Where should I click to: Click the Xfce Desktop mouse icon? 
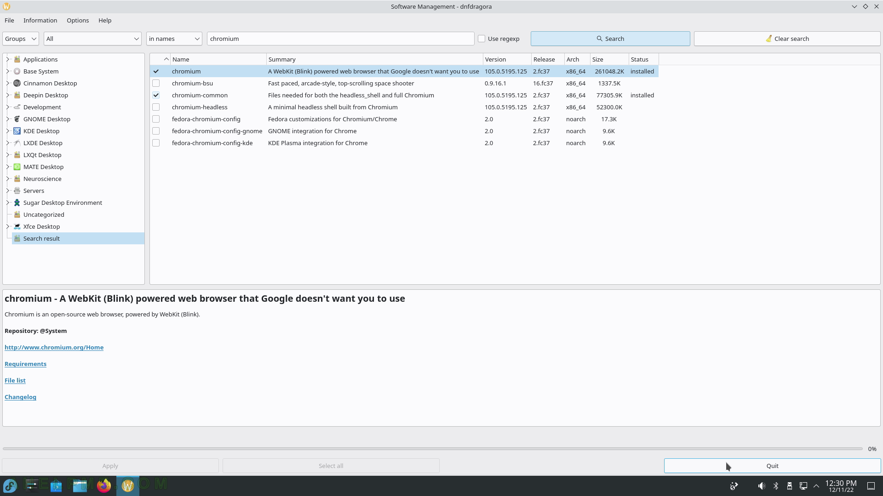(x=17, y=226)
